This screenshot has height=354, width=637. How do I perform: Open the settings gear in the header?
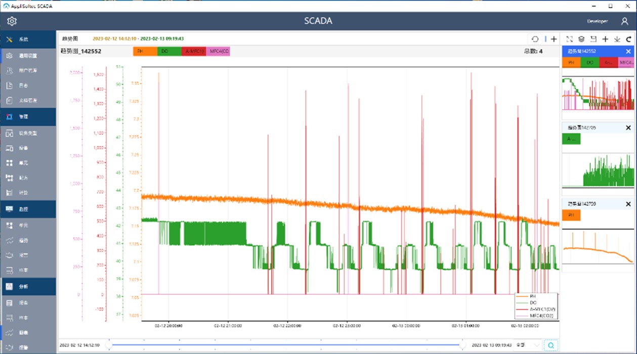[12, 21]
